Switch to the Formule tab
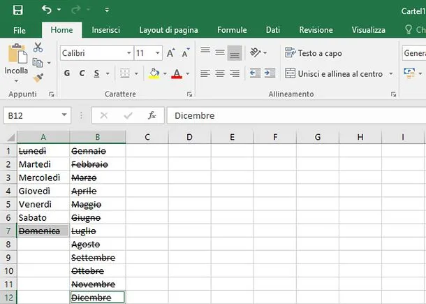The width and height of the screenshot is (426, 304). click(x=232, y=30)
